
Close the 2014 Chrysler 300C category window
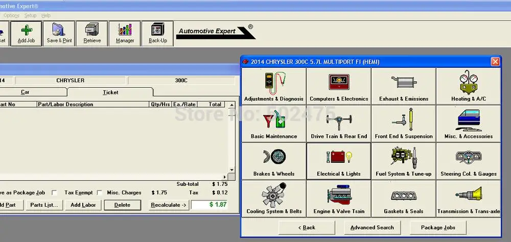[495, 62]
